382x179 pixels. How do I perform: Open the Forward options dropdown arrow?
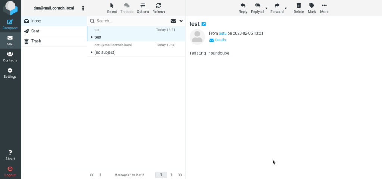click(x=286, y=8)
